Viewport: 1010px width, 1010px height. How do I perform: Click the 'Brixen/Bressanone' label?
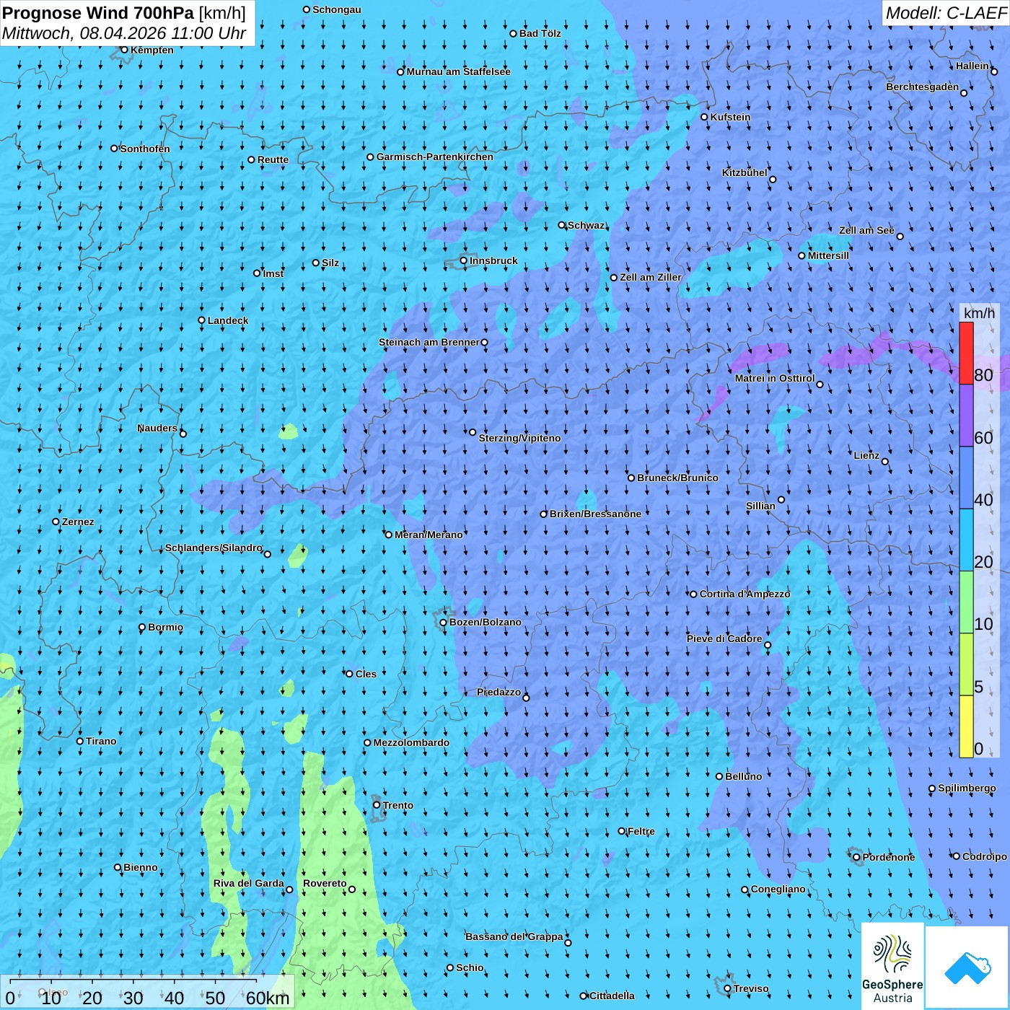pos(595,514)
